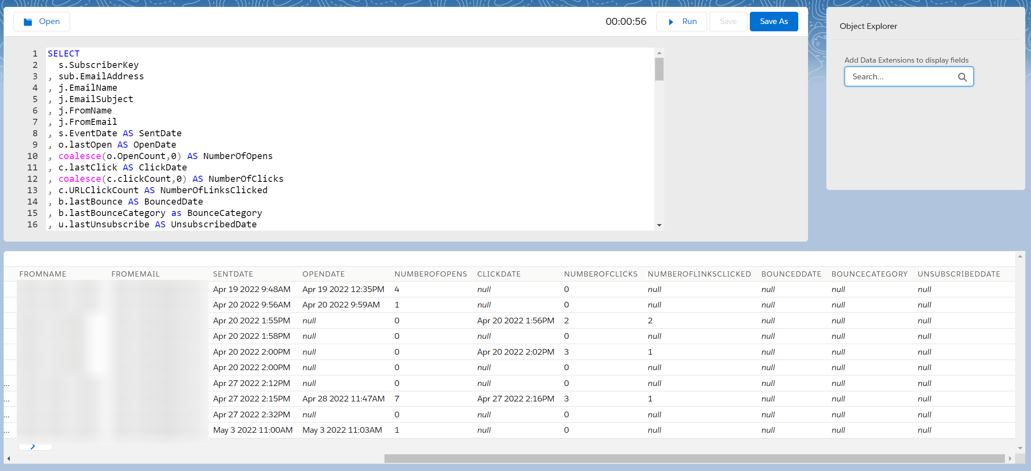The width and height of the screenshot is (1031, 471).
Task: Click the folder icon on Open button
Action: tap(28, 22)
